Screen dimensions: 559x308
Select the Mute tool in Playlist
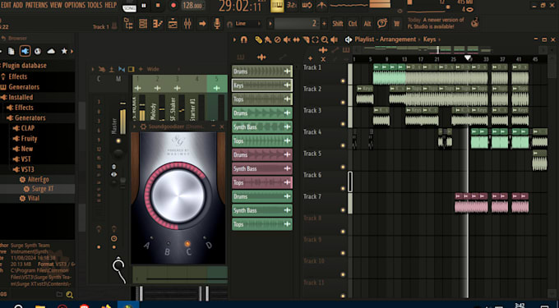click(x=287, y=39)
